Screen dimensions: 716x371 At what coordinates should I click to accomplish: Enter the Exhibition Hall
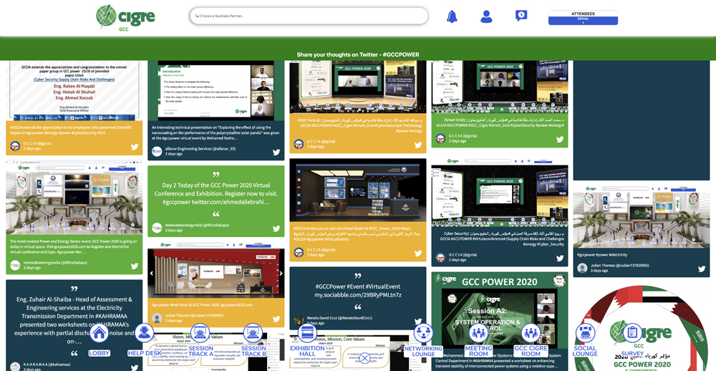click(307, 333)
